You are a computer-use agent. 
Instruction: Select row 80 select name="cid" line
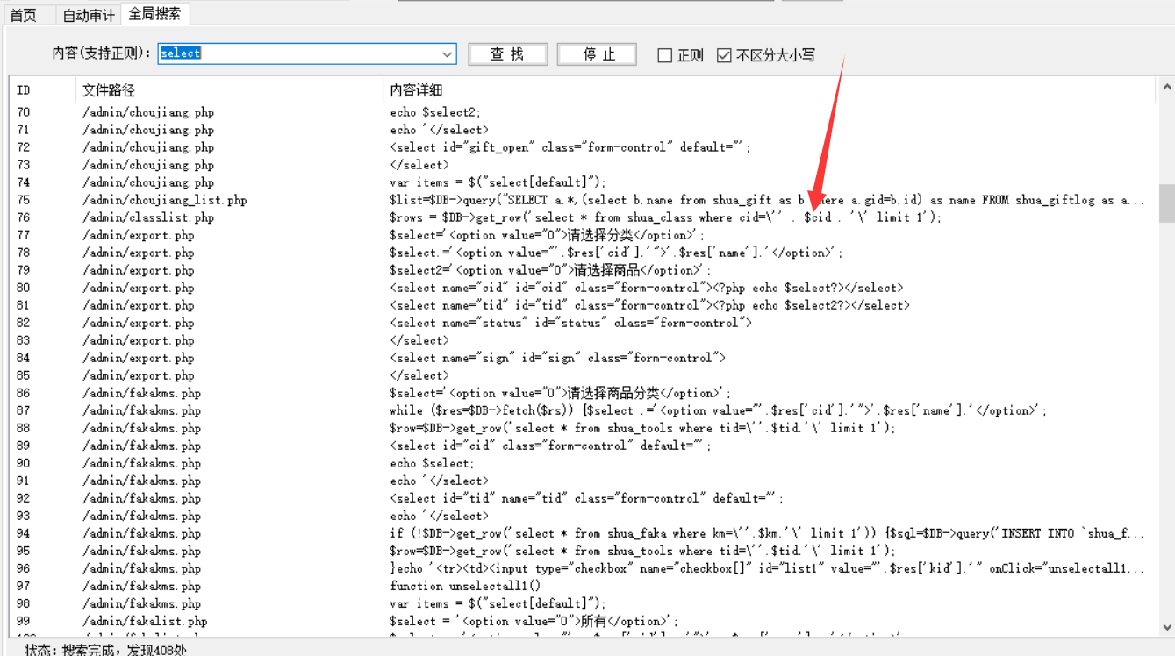point(646,288)
